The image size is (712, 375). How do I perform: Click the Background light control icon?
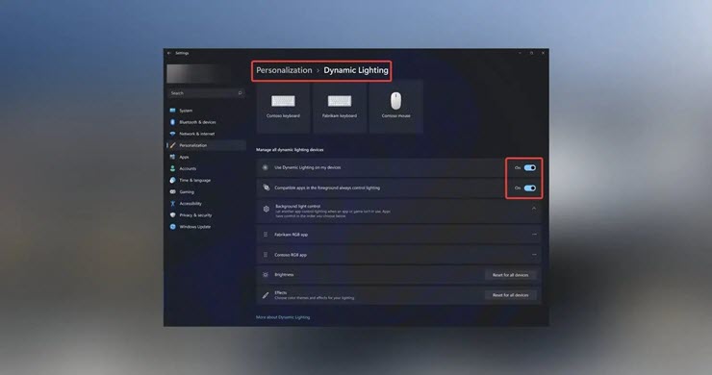[267, 209]
